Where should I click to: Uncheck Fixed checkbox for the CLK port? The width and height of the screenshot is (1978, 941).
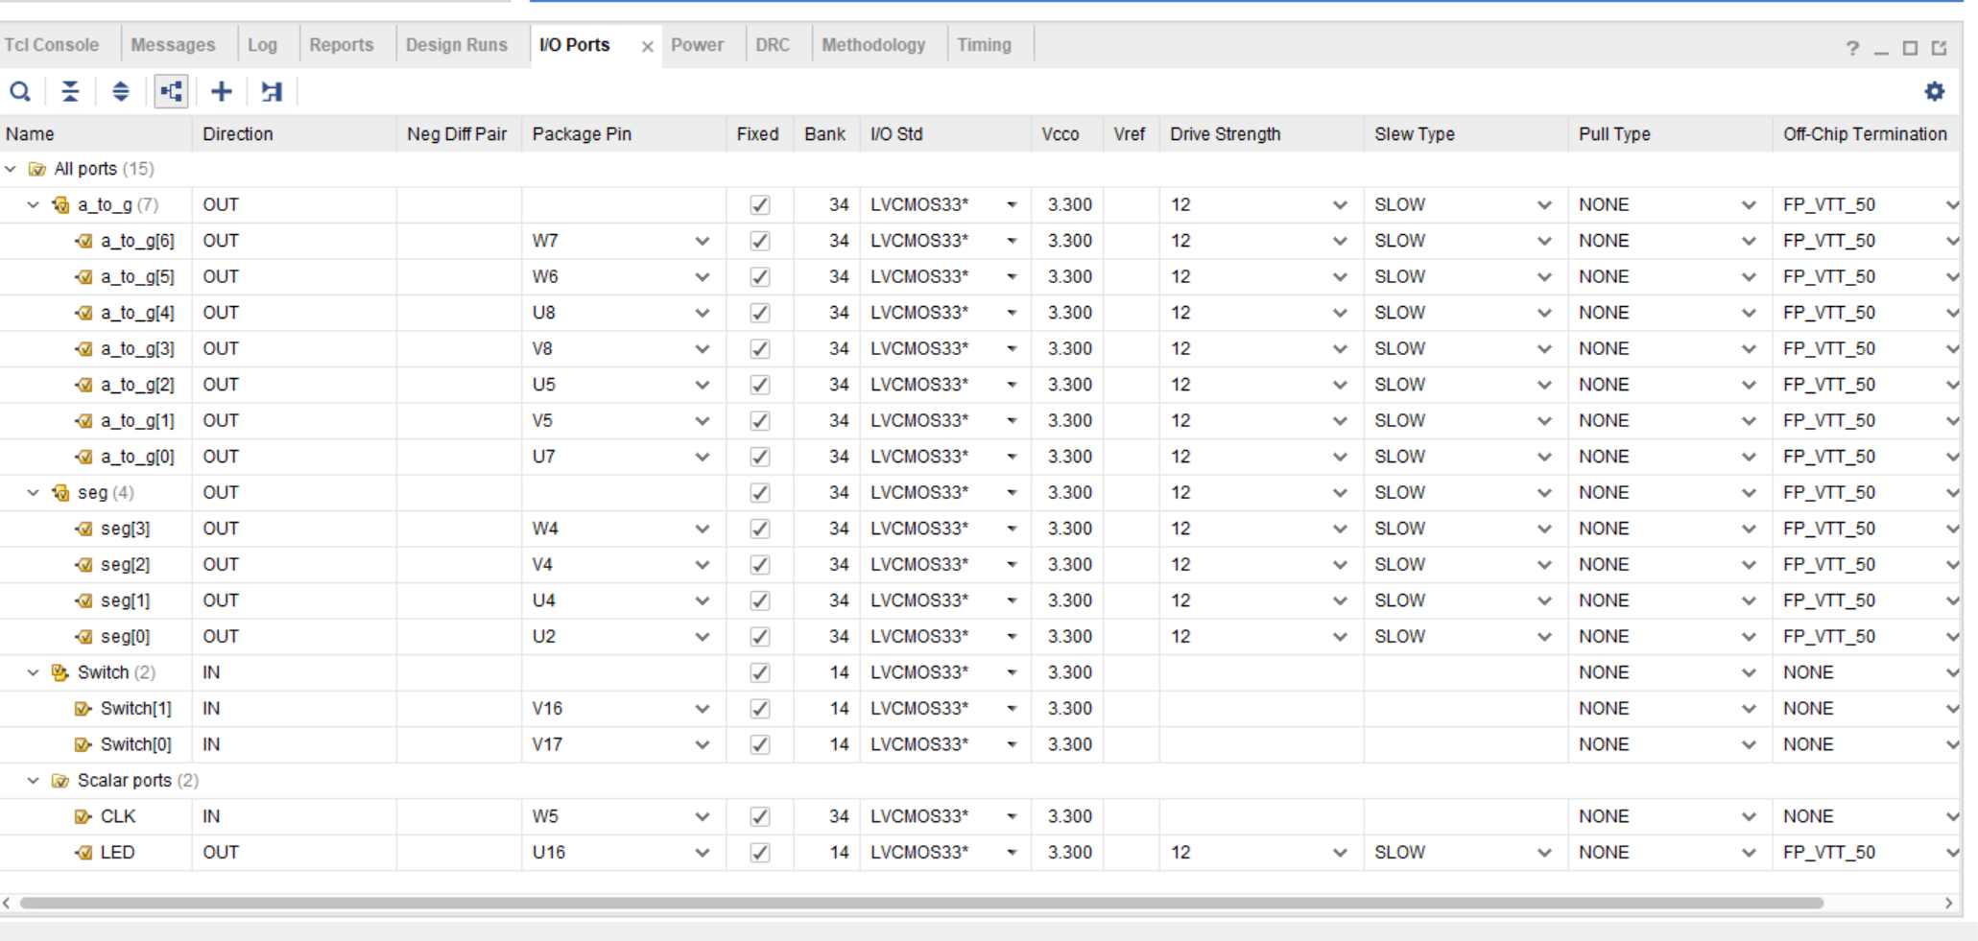point(759,817)
